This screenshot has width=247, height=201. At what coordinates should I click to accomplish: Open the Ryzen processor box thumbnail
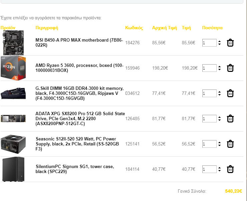[13, 68]
